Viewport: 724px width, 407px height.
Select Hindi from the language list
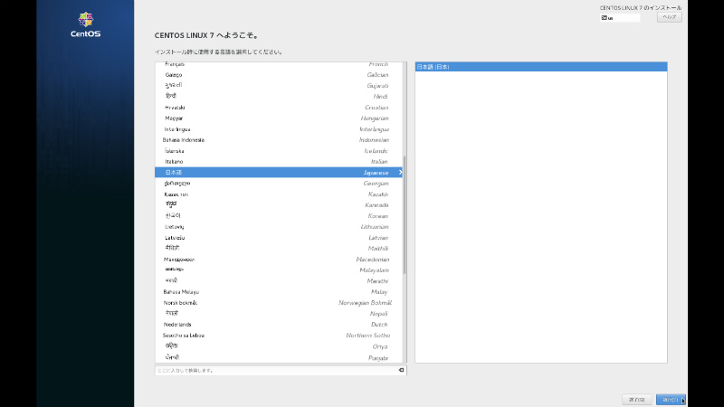(x=276, y=96)
